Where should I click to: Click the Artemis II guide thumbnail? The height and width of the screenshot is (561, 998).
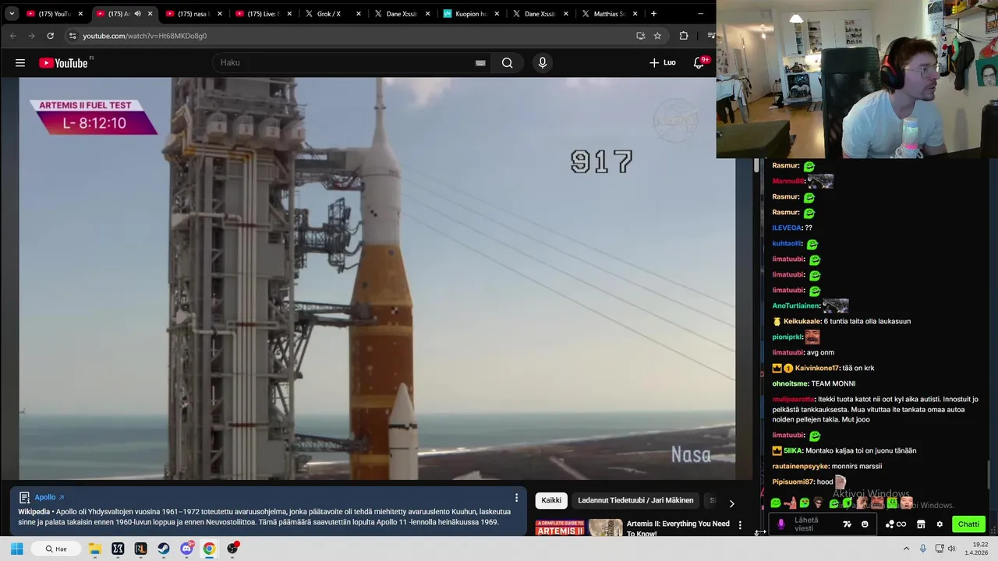point(579,527)
